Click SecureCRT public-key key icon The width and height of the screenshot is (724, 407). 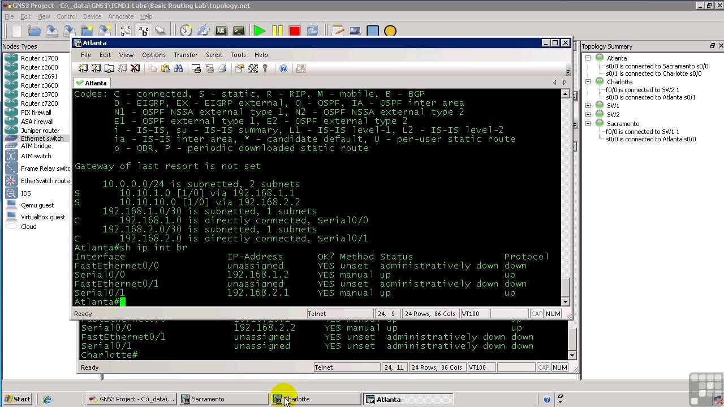click(x=265, y=68)
